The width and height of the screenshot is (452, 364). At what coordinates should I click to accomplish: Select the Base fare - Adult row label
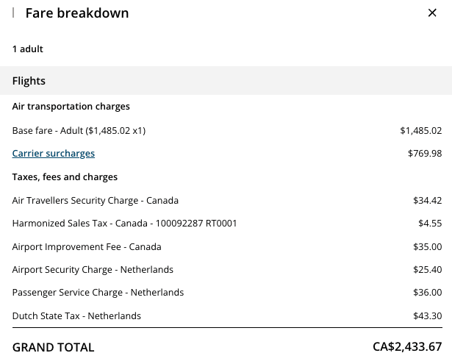[x=79, y=131]
